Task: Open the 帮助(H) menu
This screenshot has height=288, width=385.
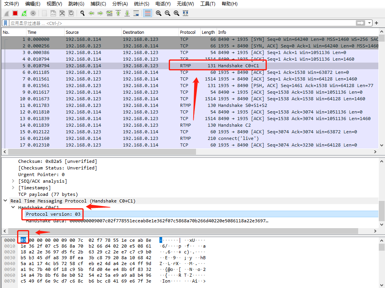Action: tap(229, 4)
